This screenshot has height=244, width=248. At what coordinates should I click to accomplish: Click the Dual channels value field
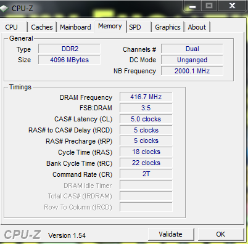point(192,49)
